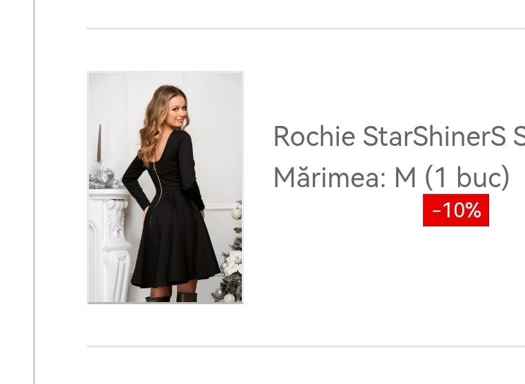Click the silver ornaments on the mantel
The height and width of the screenshot is (384, 525).
105,179
